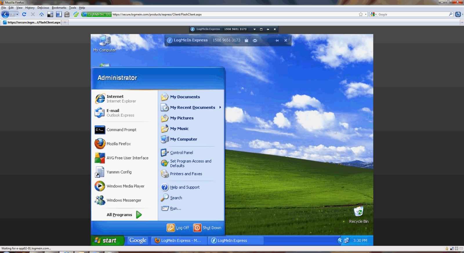
Task: Click the Shut Down button
Action: [x=207, y=228]
